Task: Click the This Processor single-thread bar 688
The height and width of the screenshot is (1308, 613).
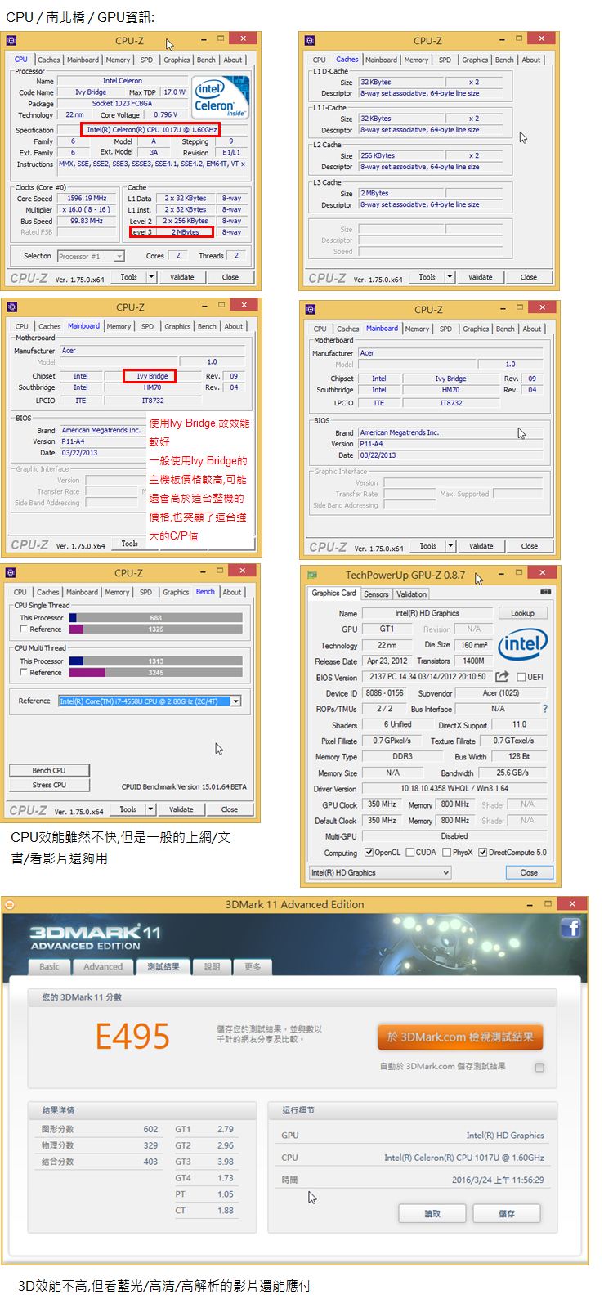Action: point(156,618)
